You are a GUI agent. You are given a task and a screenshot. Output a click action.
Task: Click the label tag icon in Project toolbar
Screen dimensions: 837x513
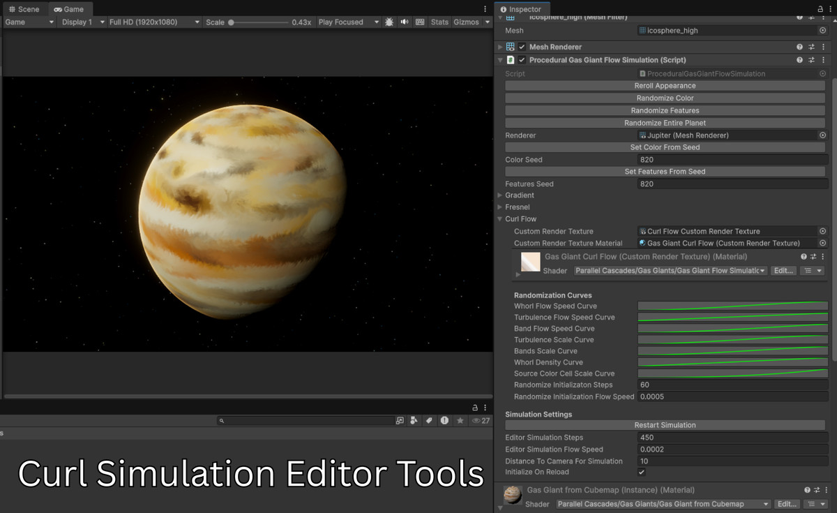[430, 420]
